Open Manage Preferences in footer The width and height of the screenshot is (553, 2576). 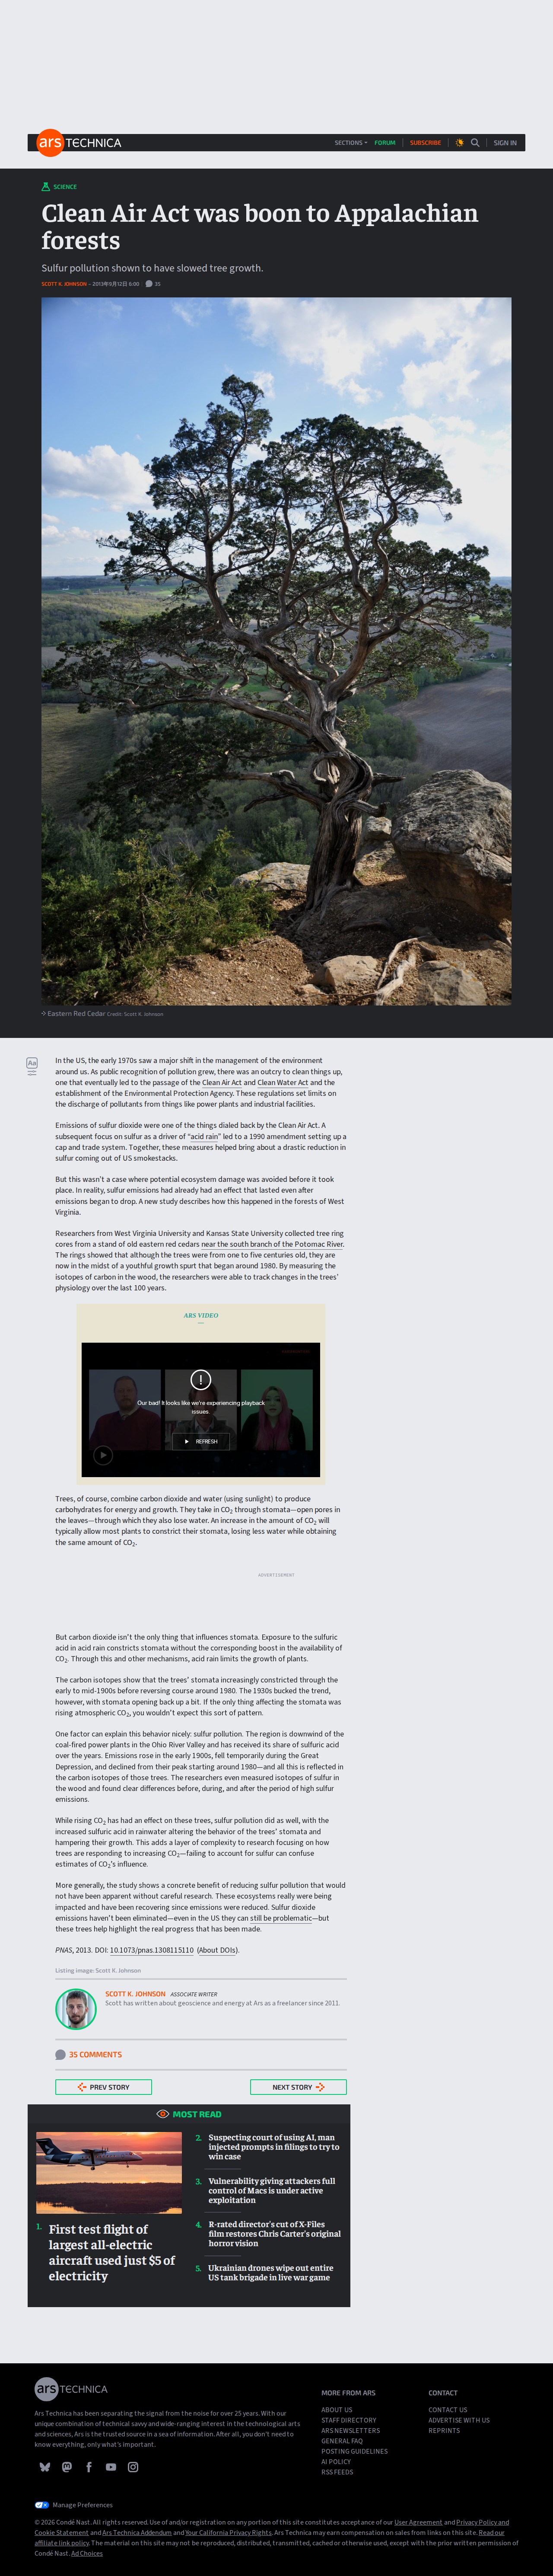coord(83,2505)
